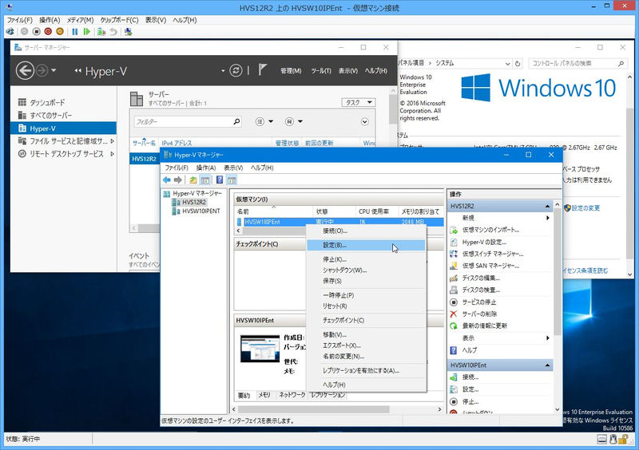Choose シャットダウン(W)... from the context menu
The height and width of the screenshot is (450, 639).
tap(366, 270)
